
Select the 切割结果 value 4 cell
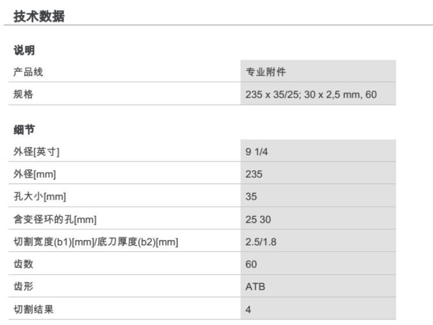point(248,310)
